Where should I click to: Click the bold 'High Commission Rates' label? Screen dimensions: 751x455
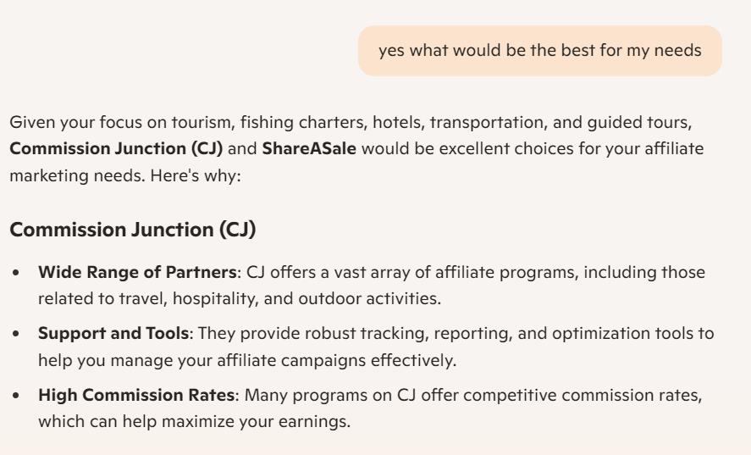(x=135, y=395)
